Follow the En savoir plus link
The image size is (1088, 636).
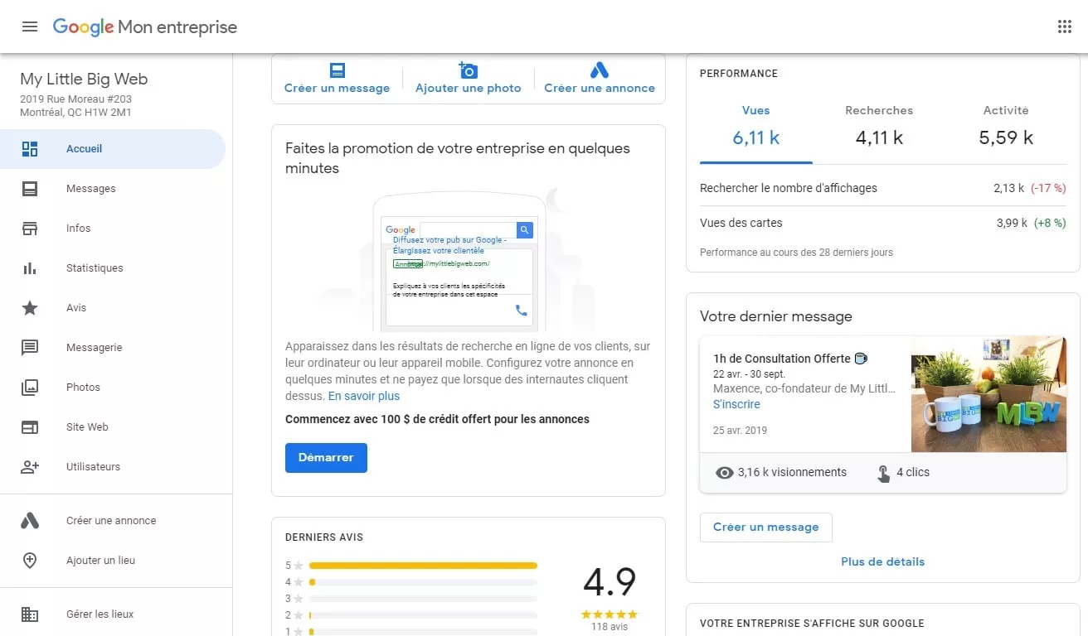point(364,396)
